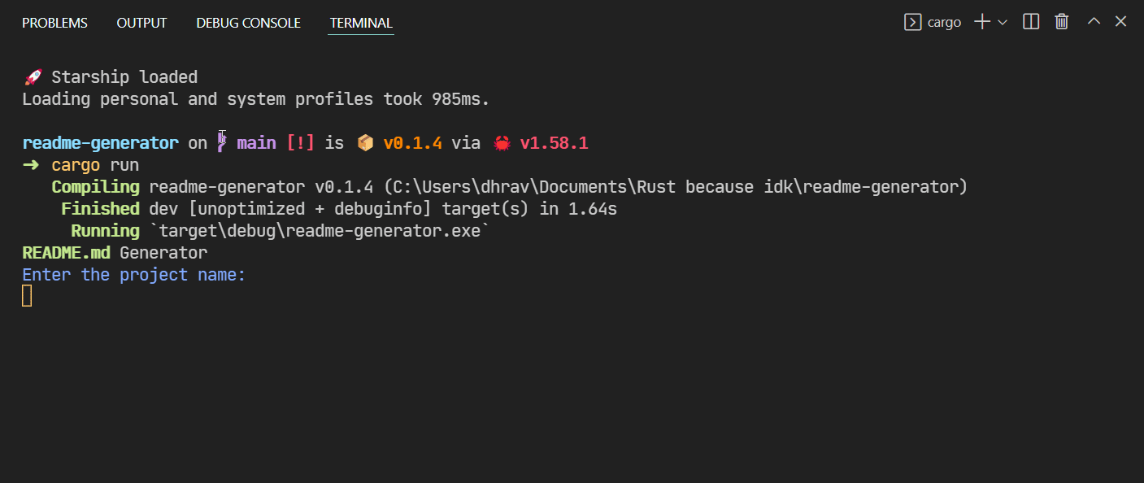This screenshot has width=1144, height=483.
Task: Create a new terminal with plus icon
Action: click(x=982, y=22)
